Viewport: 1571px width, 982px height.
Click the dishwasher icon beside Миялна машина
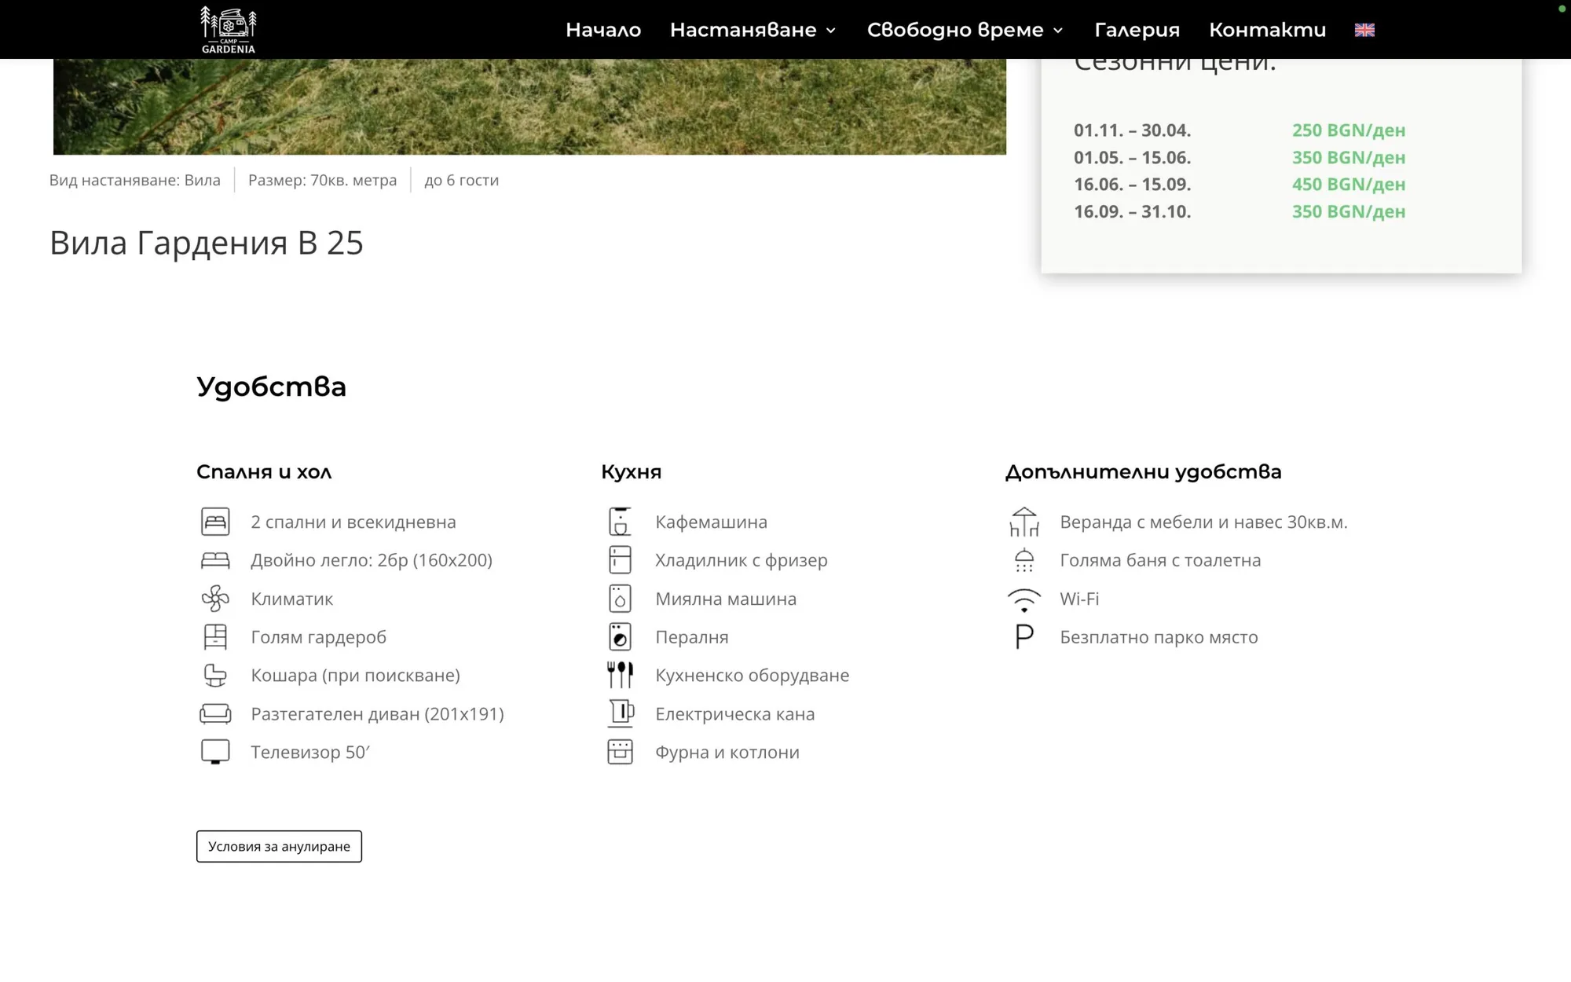(620, 599)
